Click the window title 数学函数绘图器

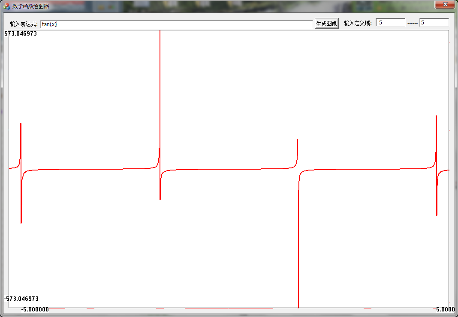click(x=30, y=6)
